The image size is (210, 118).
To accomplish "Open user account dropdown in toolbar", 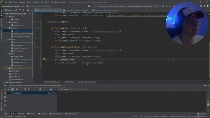I will (90, 6).
